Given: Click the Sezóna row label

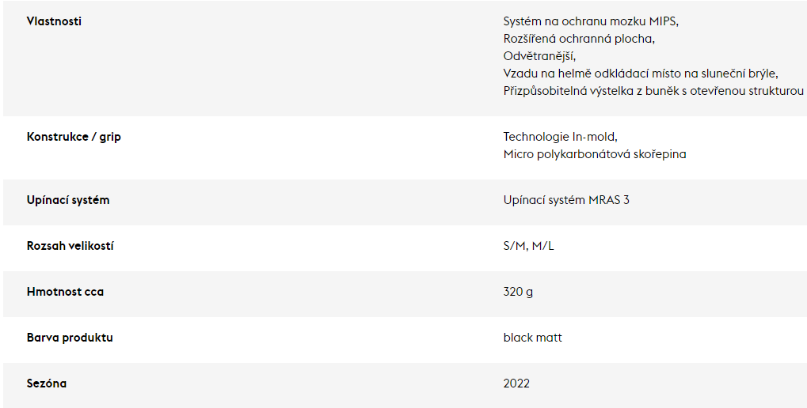Looking at the screenshot, I should click(46, 383).
